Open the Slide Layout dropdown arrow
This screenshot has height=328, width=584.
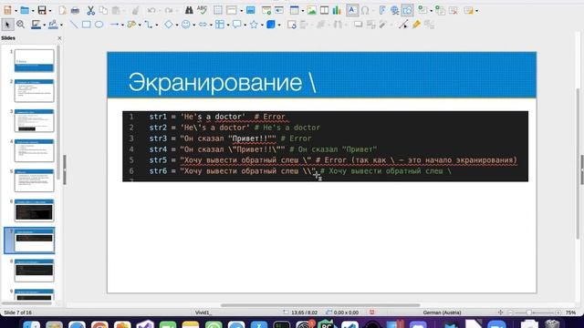pyautogui.click(x=476, y=11)
